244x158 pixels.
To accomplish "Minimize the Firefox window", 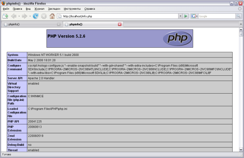I will [232, 3].
